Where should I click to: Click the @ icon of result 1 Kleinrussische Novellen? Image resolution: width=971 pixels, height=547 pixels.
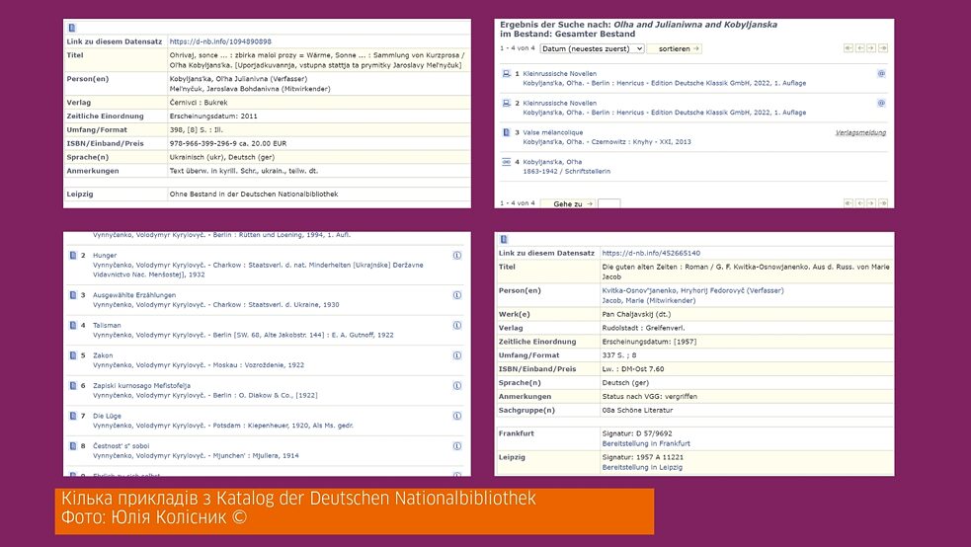pos(881,74)
